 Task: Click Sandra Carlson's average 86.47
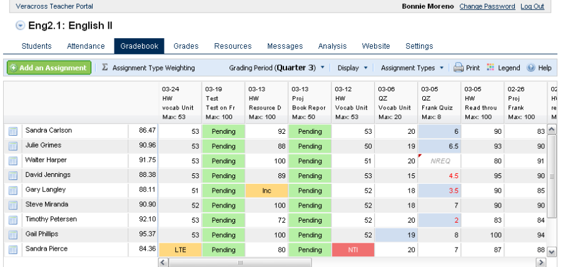pos(147,130)
